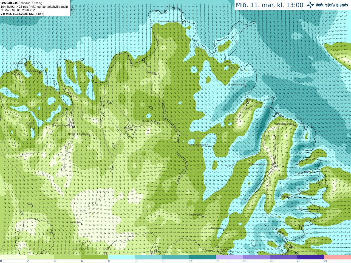Select the 14–16 m/s legend color
The height and width of the screenshot is (263, 351).
[x=202, y=257]
